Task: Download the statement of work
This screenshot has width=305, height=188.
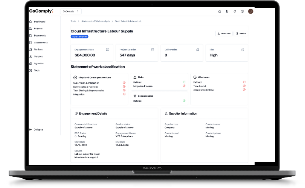Action: pos(224,33)
